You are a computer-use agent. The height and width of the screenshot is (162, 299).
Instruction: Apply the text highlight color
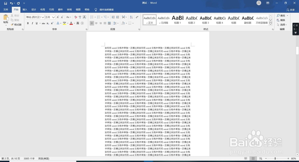pos(65,23)
